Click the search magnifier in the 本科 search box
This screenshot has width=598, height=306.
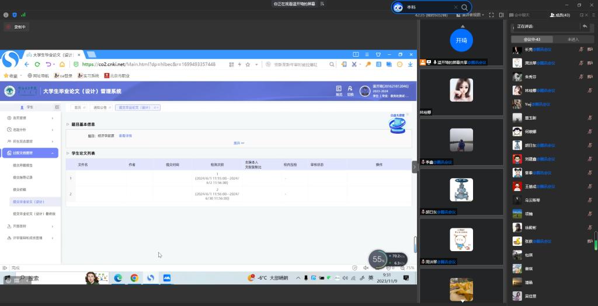click(464, 7)
